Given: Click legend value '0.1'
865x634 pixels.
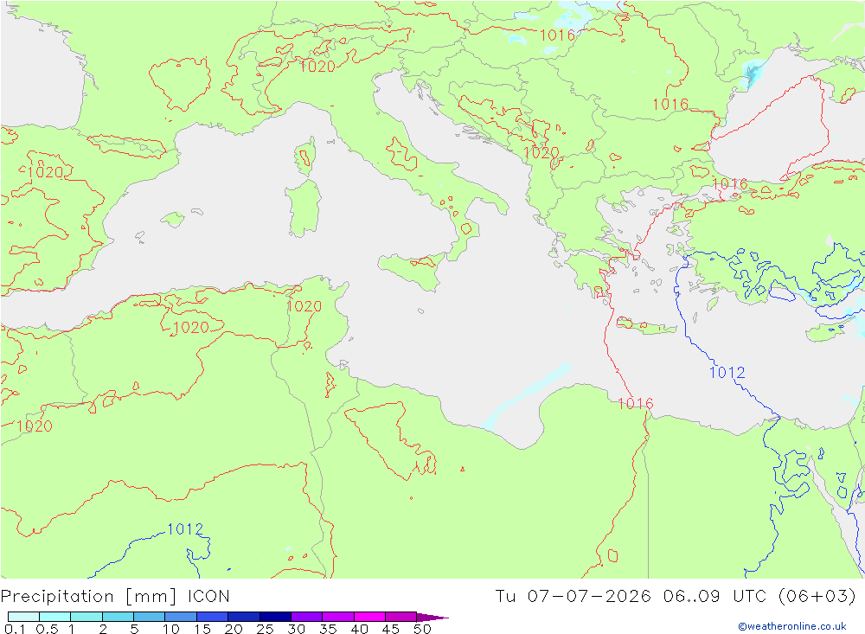Looking at the screenshot, I should [15, 629].
